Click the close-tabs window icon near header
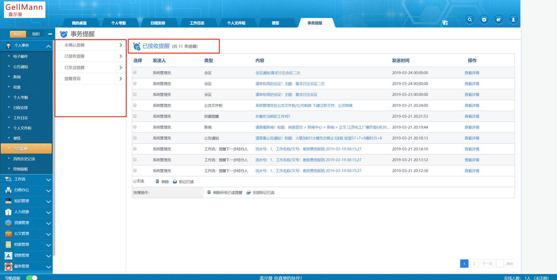The width and height of the screenshot is (557, 280). coord(445,23)
